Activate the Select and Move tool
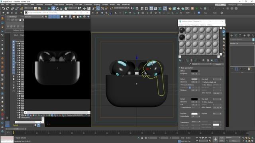The image size is (255, 143). (53, 8)
